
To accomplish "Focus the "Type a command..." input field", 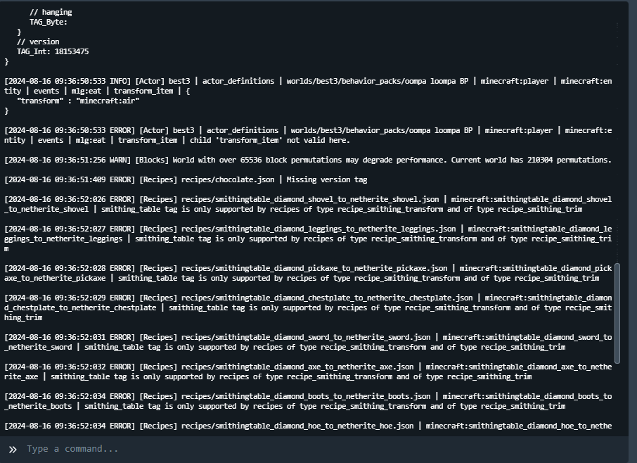I will [x=316, y=449].
